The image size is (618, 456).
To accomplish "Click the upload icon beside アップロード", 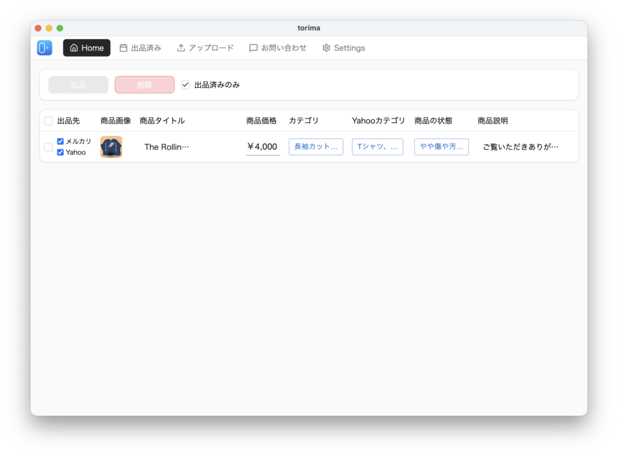I will pos(181,48).
